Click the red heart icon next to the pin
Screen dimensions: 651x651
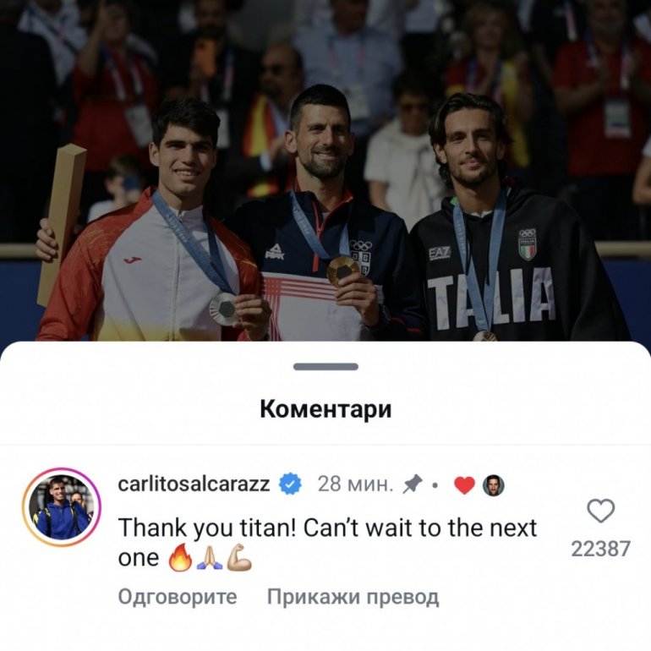(464, 485)
